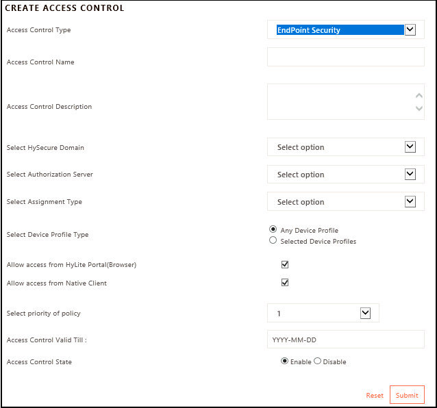Screen dimensions: 437x408
Task: Open the Select Assignment Type dropdown
Action: click(x=346, y=201)
